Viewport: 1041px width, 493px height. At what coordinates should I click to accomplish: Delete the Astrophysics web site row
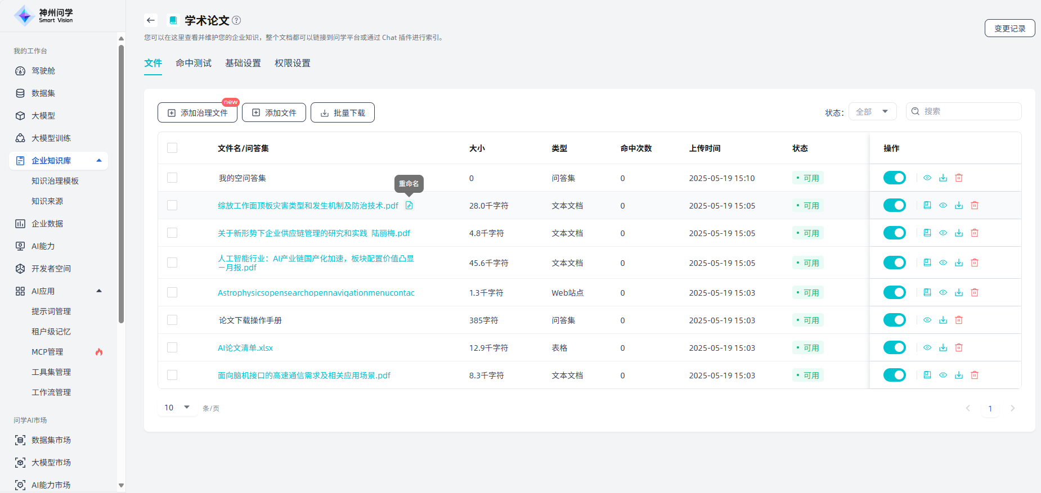(x=975, y=292)
